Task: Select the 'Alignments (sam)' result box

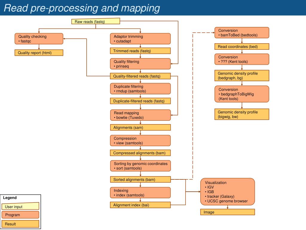Action: click(x=140, y=128)
